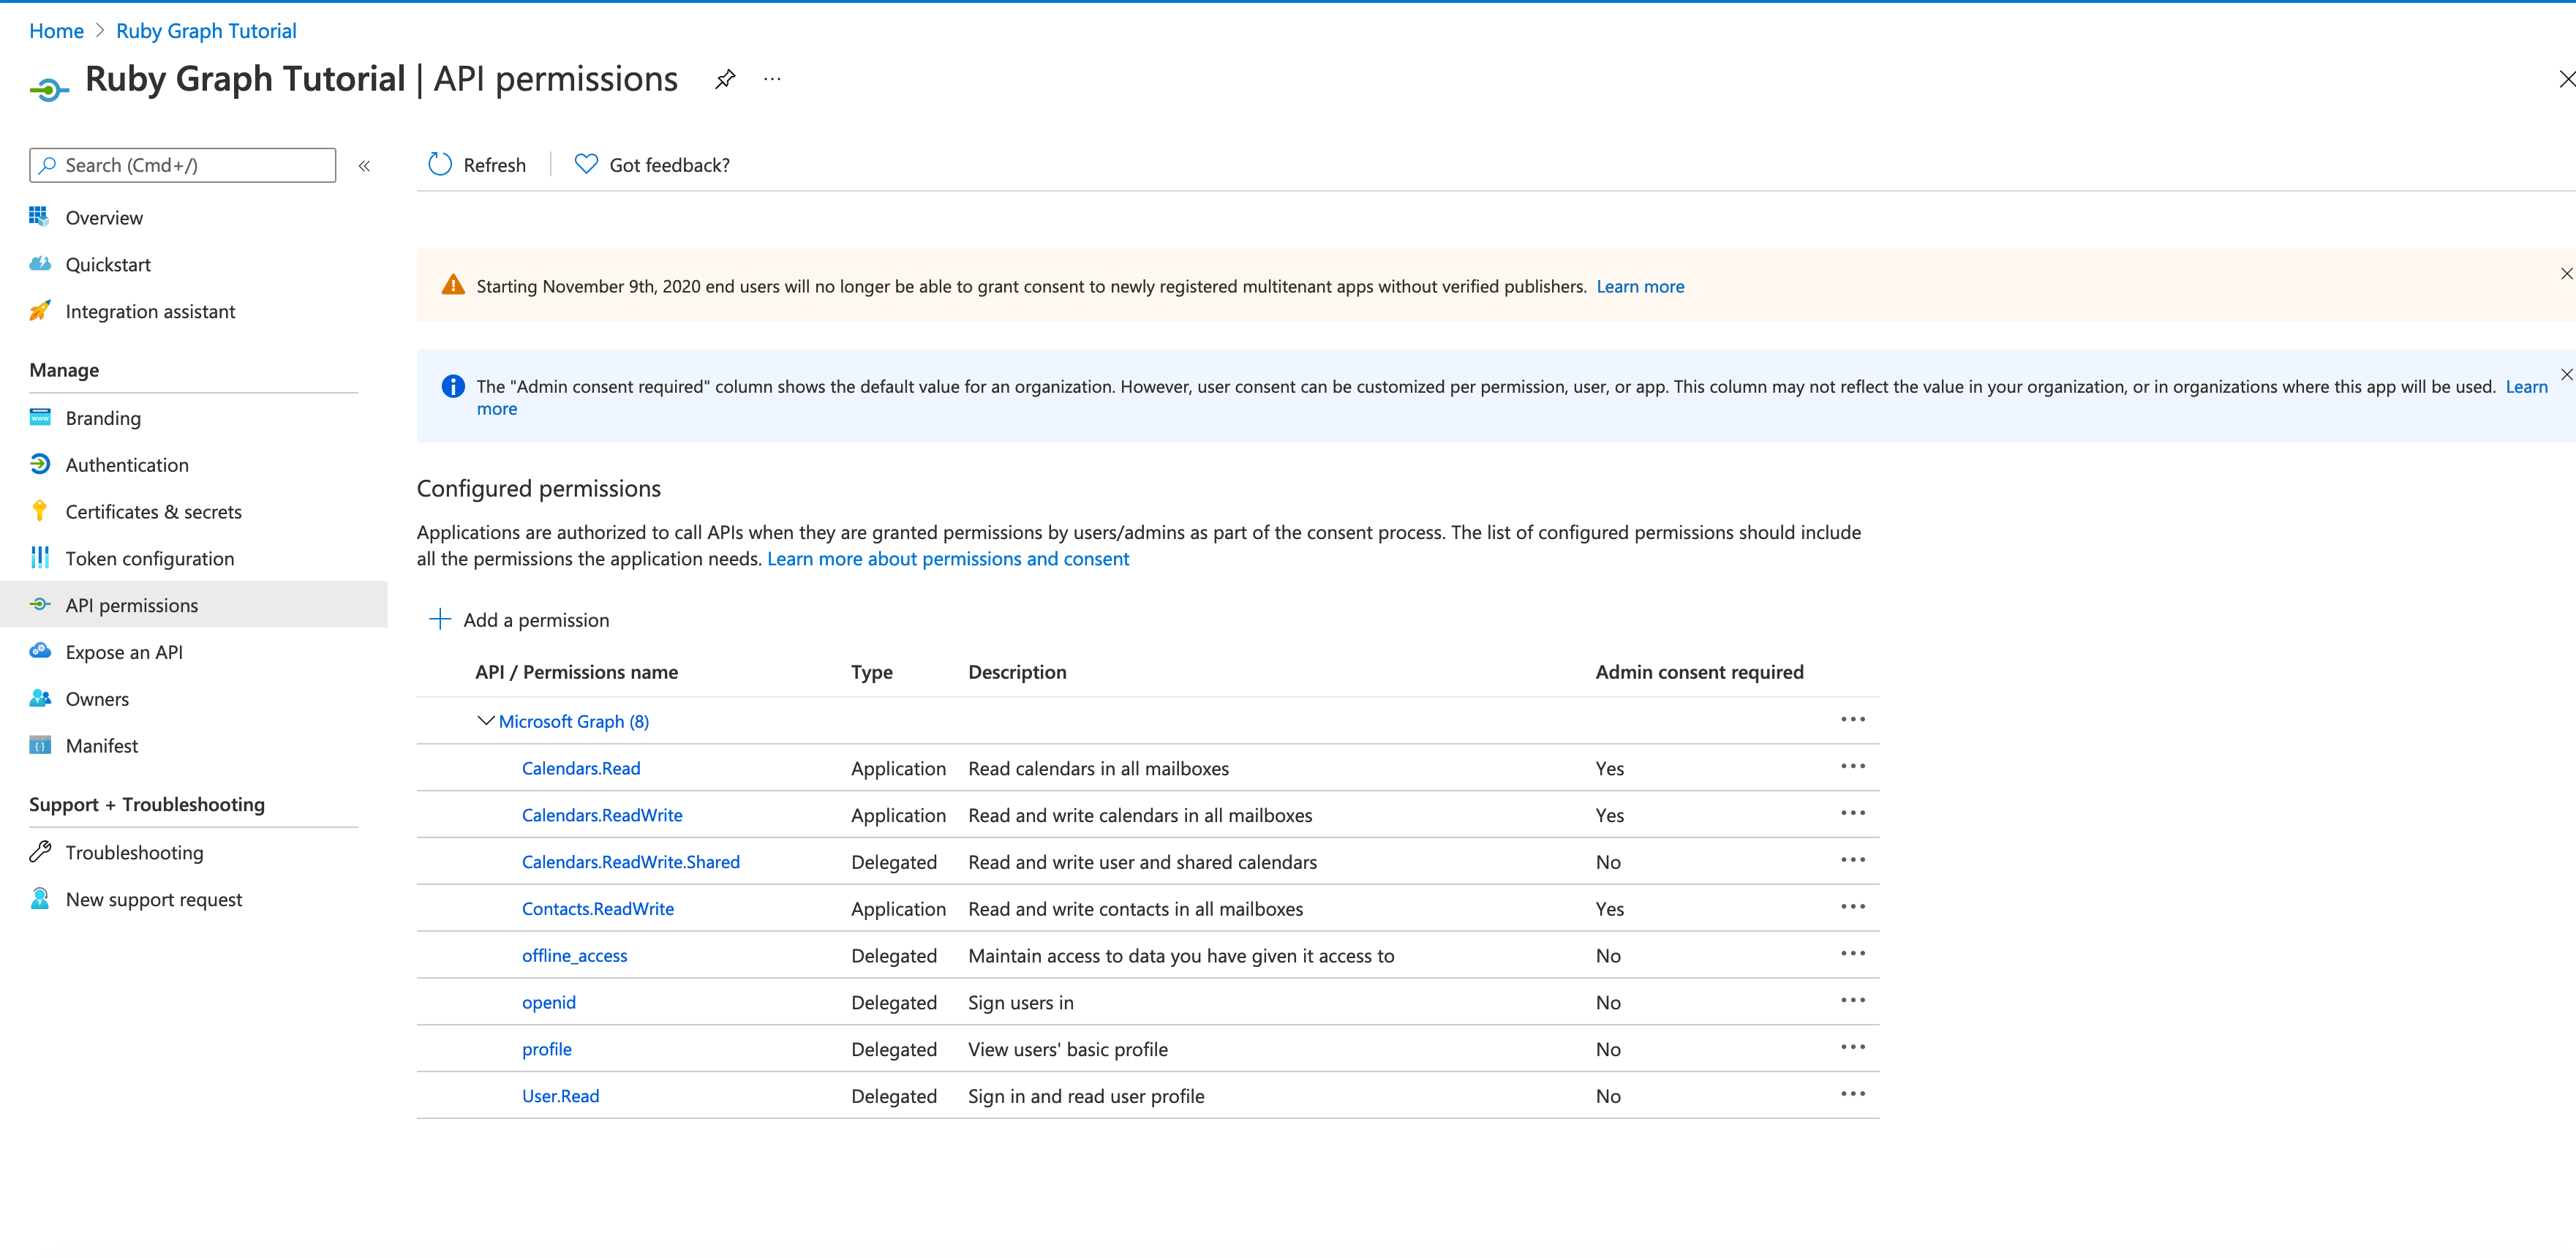Click the Branding icon in Manage section
The width and height of the screenshot is (2576, 1258).
(x=39, y=418)
